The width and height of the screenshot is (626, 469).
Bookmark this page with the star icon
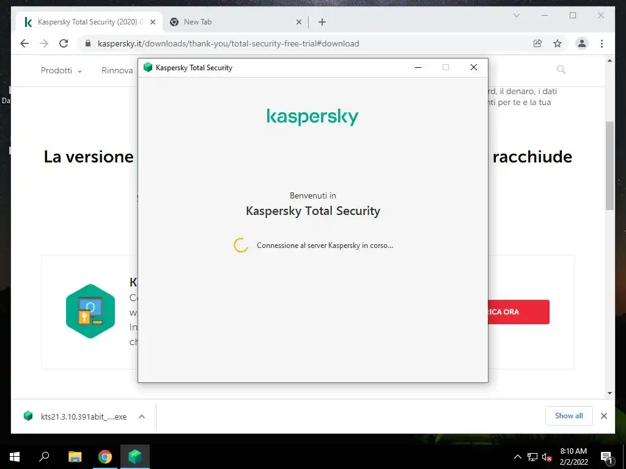558,43
